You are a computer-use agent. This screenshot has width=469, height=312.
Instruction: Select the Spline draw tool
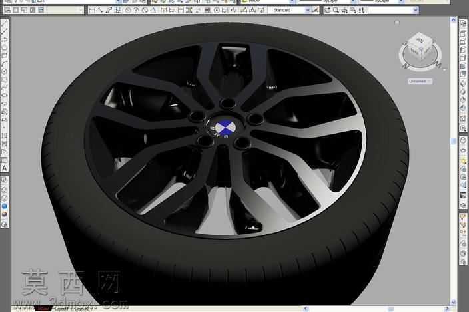pos(5,87)
